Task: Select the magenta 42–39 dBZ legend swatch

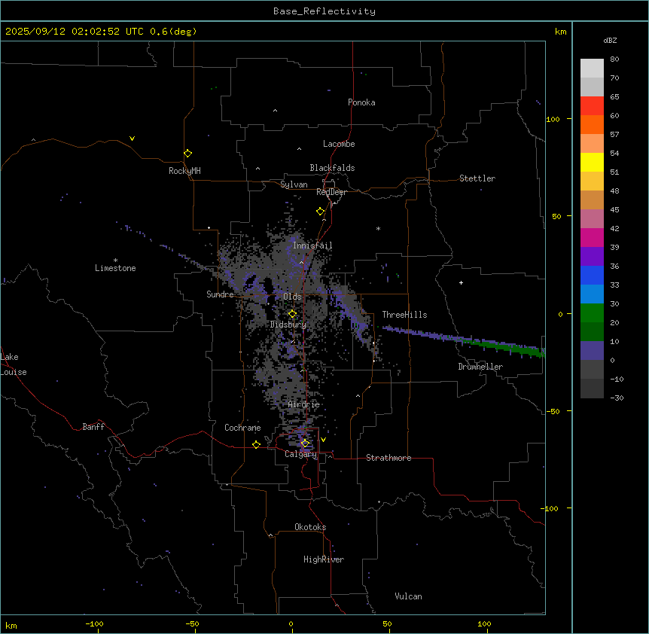Action: tap(592, 237)
